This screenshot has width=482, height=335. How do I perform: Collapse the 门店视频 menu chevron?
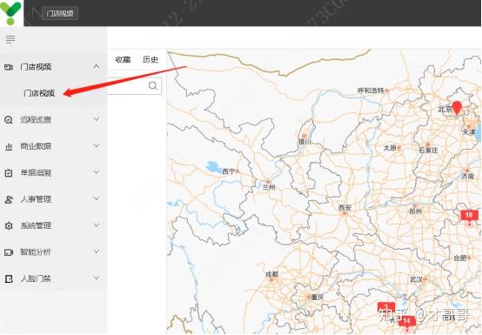click(97, 66)
